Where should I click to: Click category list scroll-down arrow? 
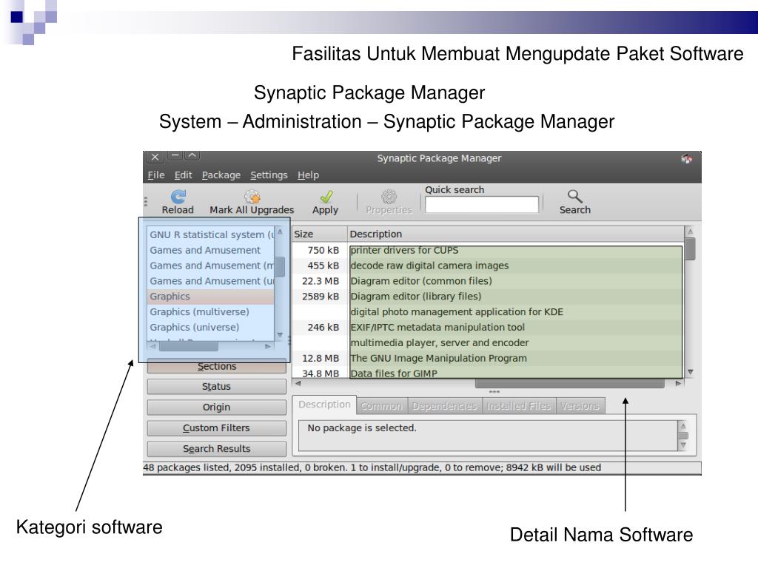(280, 335)
